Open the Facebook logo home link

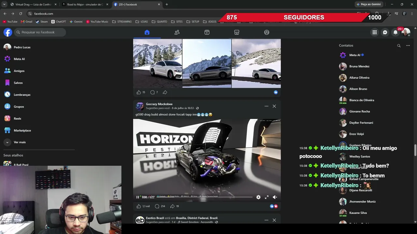pyautogui.click(x=8, y=32)
